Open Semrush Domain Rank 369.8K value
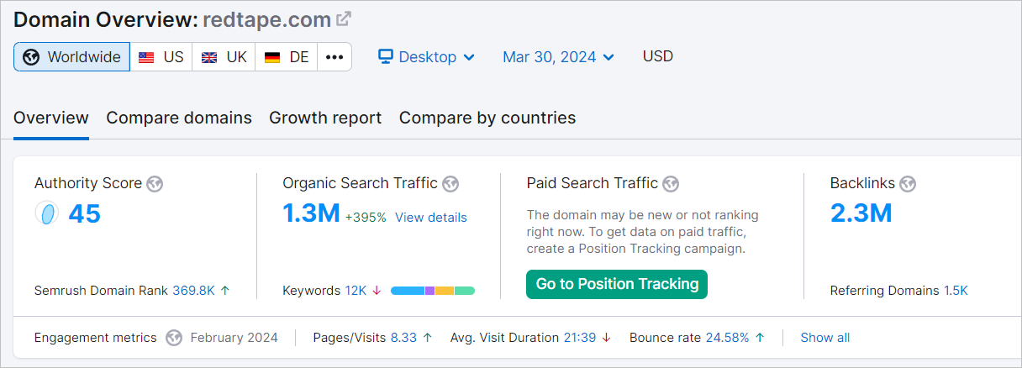The width and height of the screenshot is (1022, 368). 193,291
